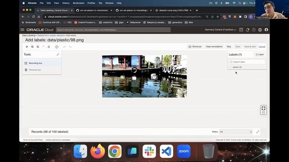The width and height of the screenshot is (289, 162).
Task: Expand the Records panel
Action: pyautogui.click(x=258, y=132)
